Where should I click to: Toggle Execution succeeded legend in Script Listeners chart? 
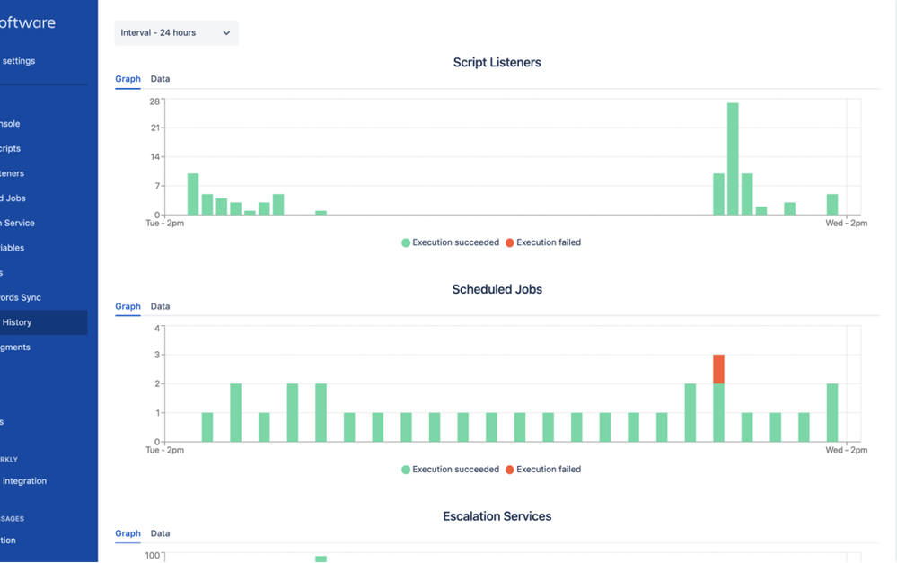pyautogui.click(x=450, y=242)
